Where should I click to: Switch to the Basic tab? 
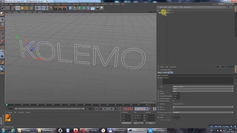pos(160,72)
